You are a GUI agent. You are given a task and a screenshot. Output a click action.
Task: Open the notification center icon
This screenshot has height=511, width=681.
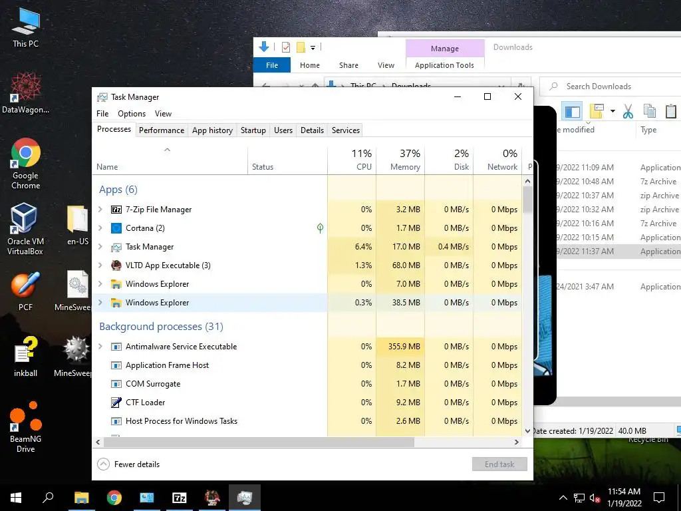(659, 498)
